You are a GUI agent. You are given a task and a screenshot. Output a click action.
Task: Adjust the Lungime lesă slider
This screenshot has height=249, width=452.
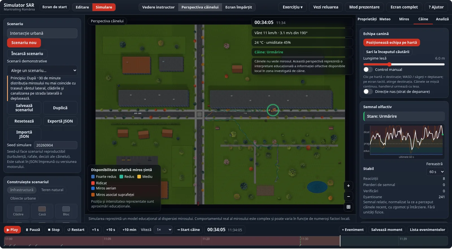(404, 64)
